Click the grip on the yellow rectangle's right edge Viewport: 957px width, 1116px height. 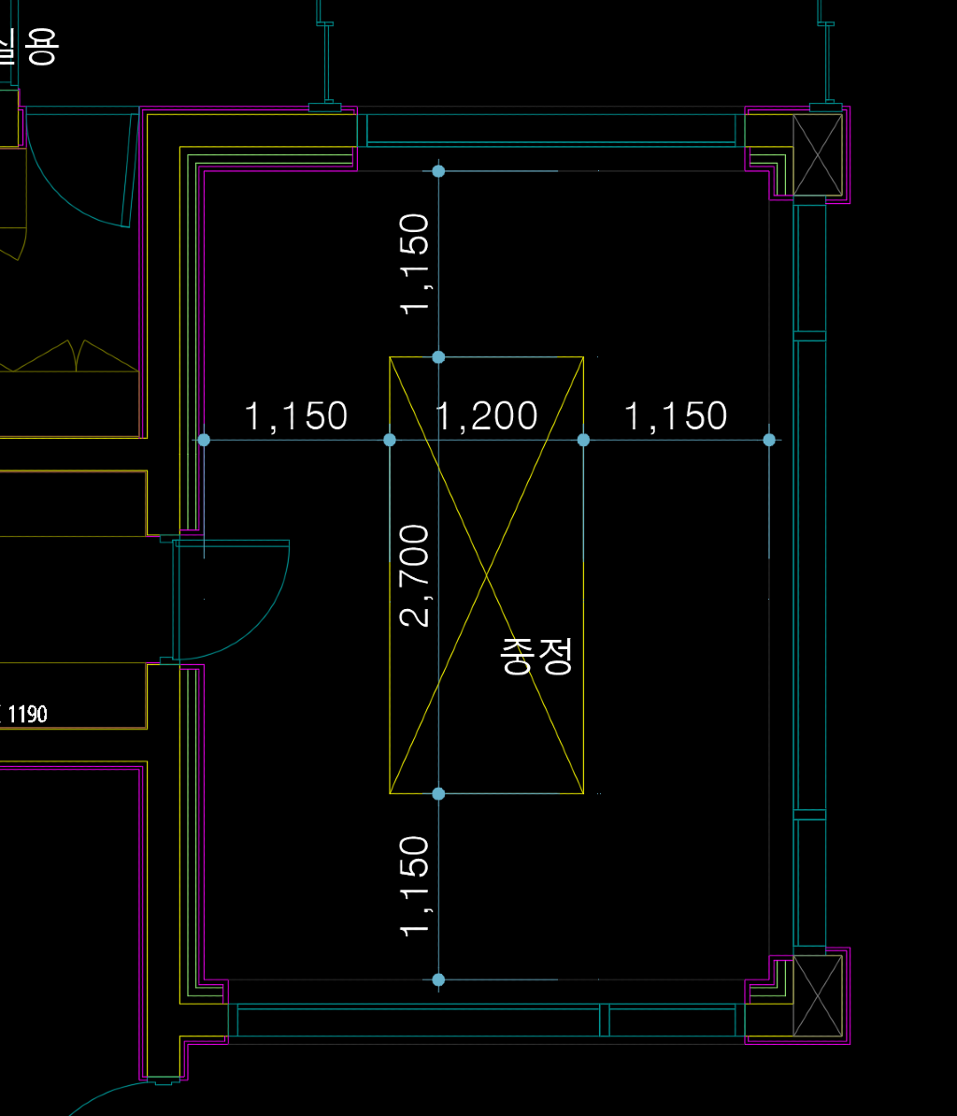click(583, 440)
